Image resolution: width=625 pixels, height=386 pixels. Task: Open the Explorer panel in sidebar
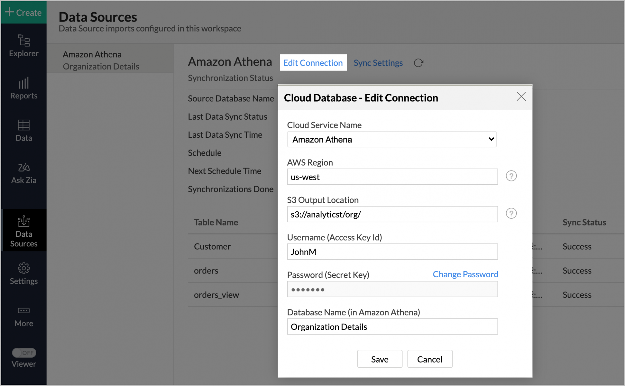click(x=23, y=46)
